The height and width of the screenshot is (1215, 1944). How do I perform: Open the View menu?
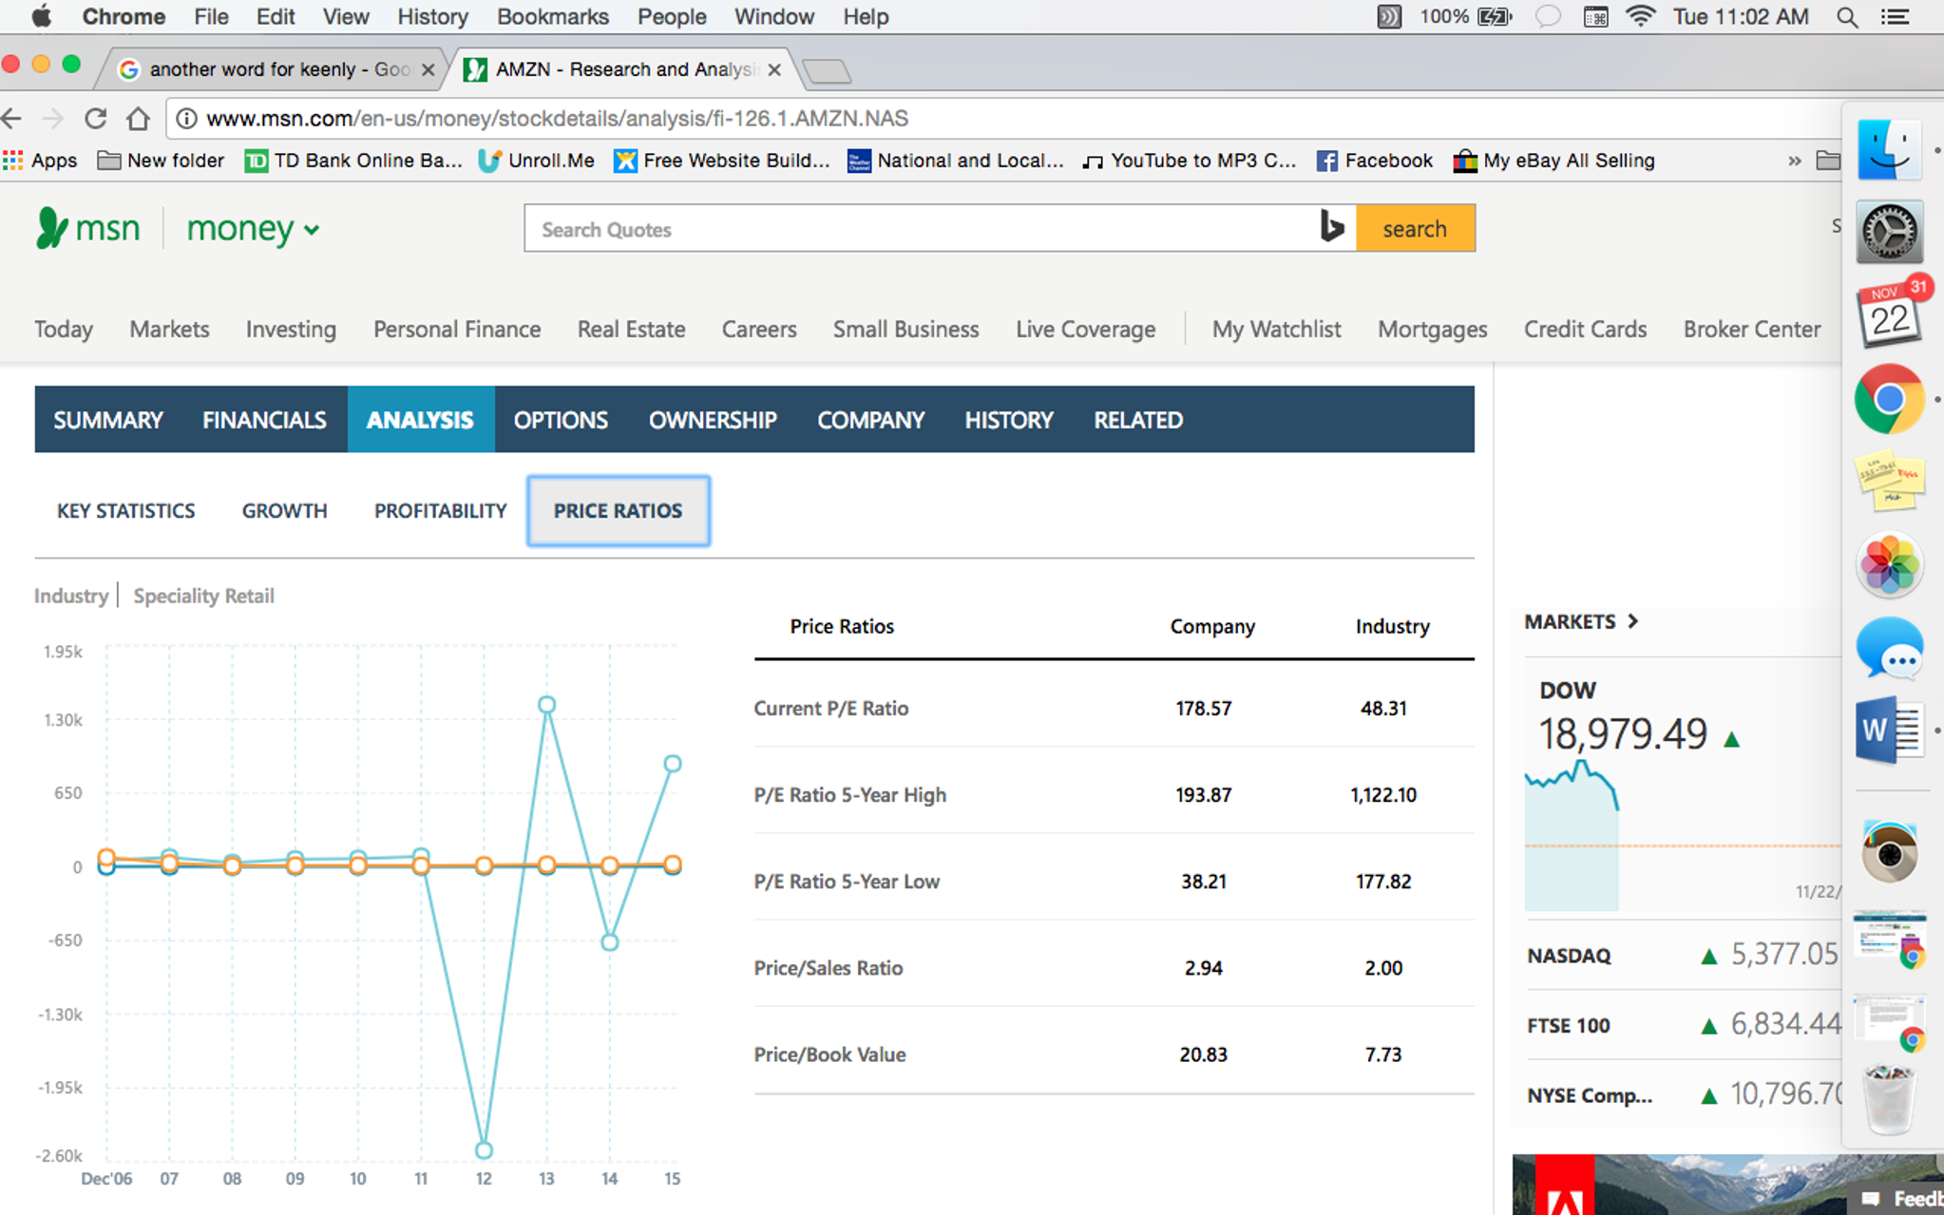[x=345, y=16]
